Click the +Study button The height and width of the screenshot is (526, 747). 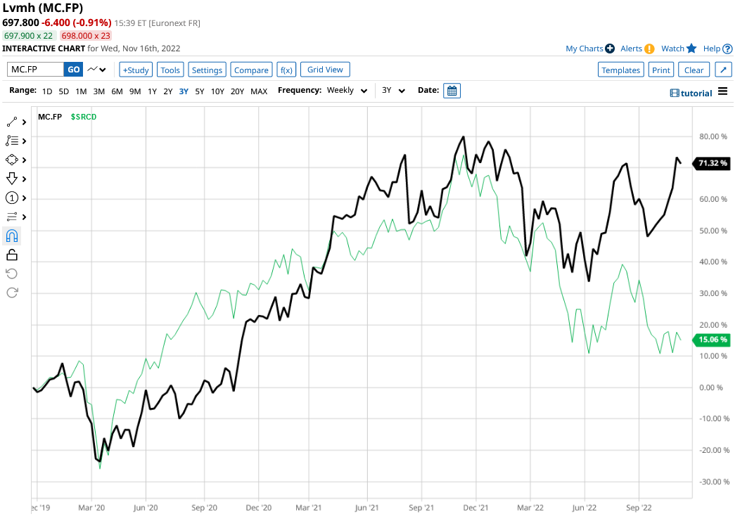coord(136,70)
